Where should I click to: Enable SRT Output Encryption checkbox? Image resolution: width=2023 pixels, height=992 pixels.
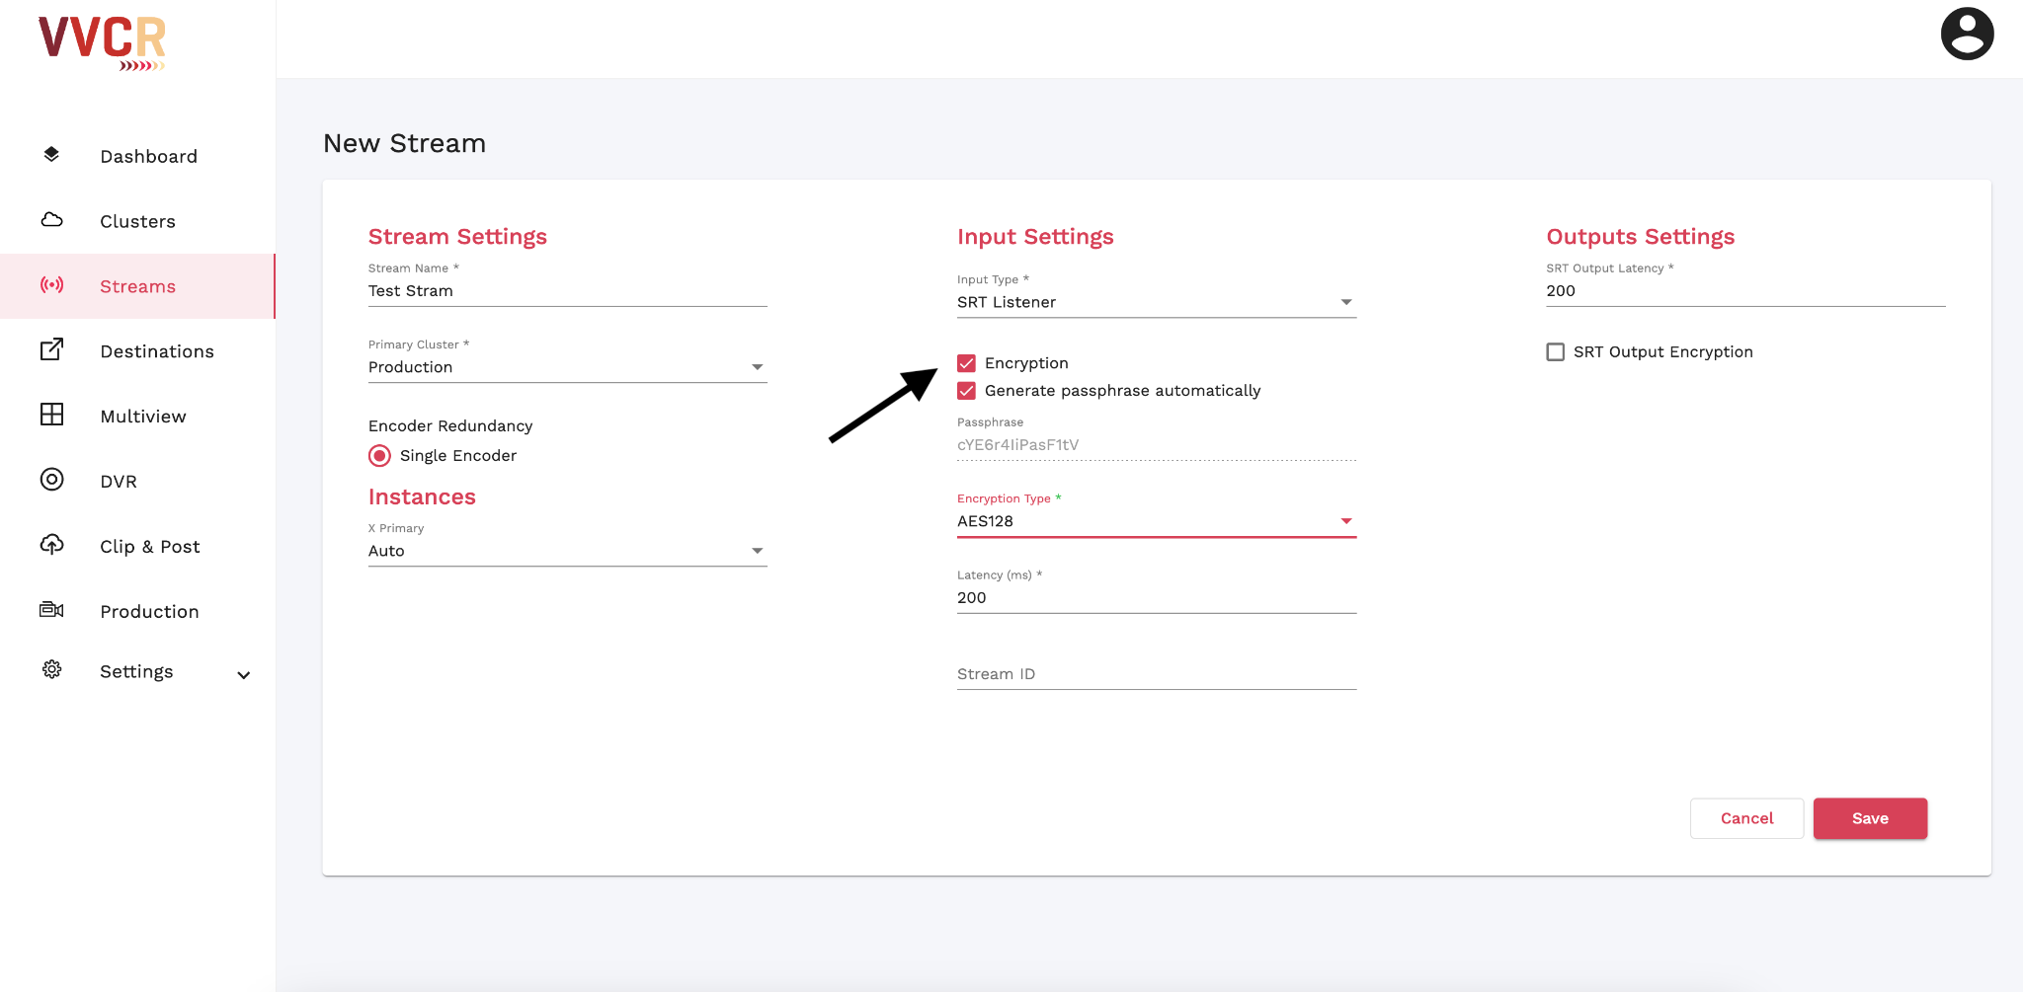[x=1555, y=352]
